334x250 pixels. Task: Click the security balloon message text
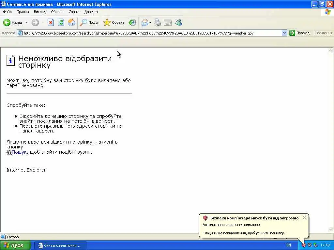pos(244,233)
